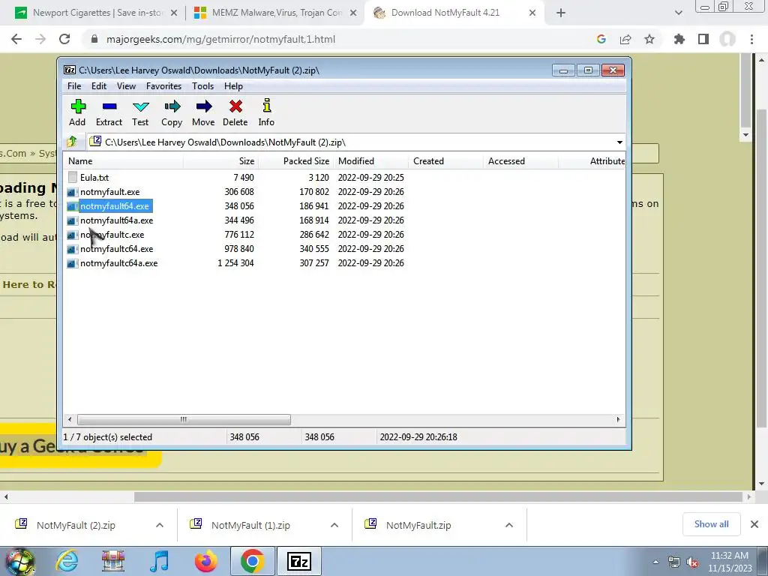This screenshot has width=768, height=576.
Task: Open the Tools menu
Action: (202, 86)
